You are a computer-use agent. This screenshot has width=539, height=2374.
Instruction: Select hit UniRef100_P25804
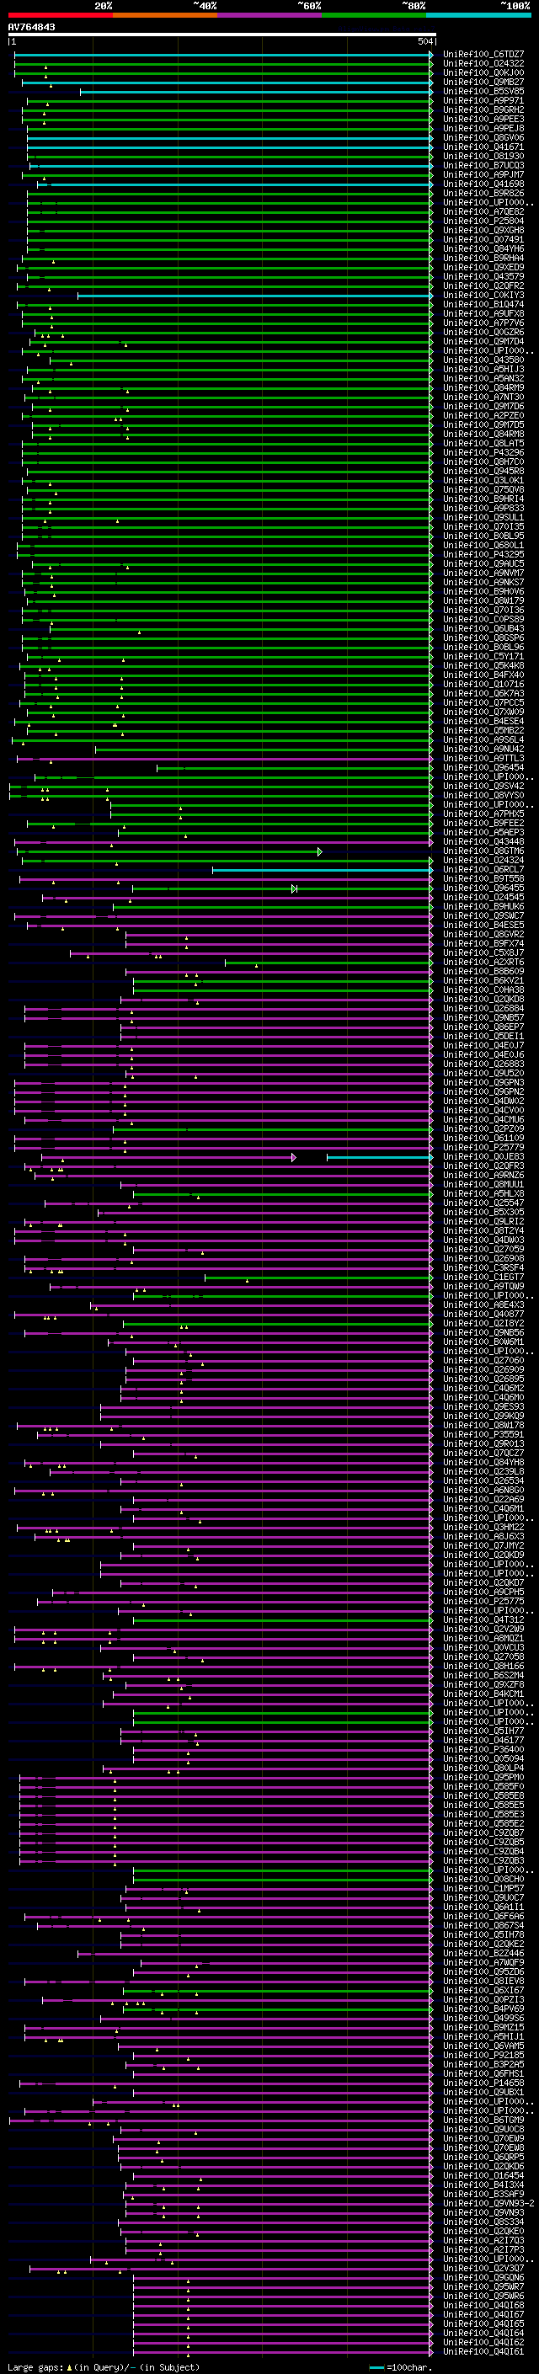(483, 221)
